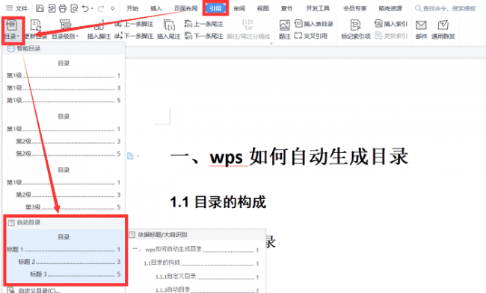Image resolution: width=486 pixels, height=293 pixels.
Task: Click the 自定义目录(C)... menu entry
Action: pos(39,291)
